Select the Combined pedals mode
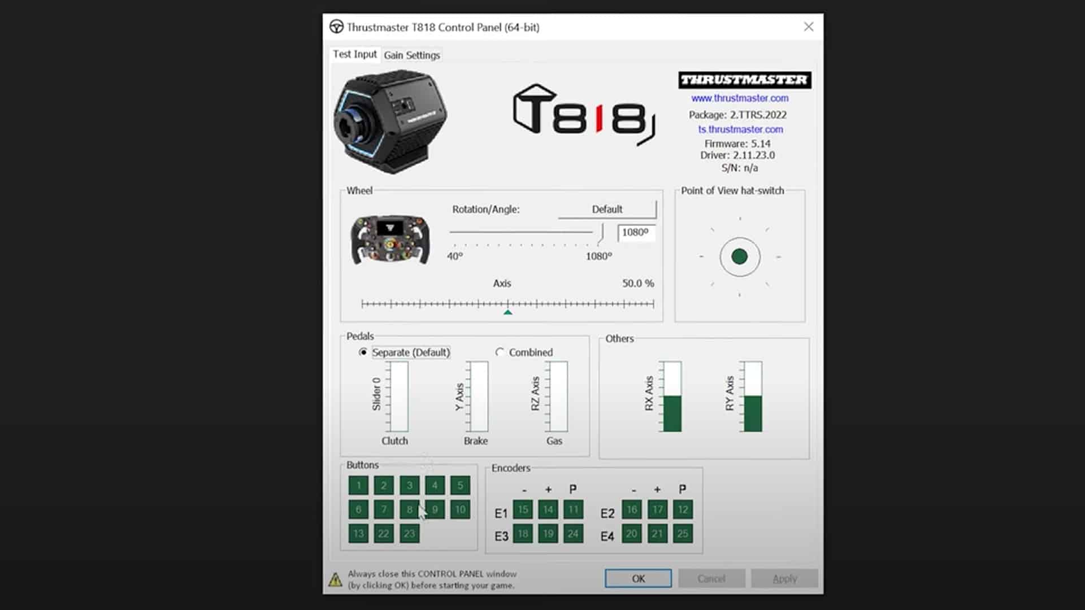 (500, 352)
